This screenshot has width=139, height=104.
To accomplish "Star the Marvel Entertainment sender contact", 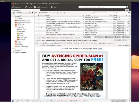I will point(79,38).
